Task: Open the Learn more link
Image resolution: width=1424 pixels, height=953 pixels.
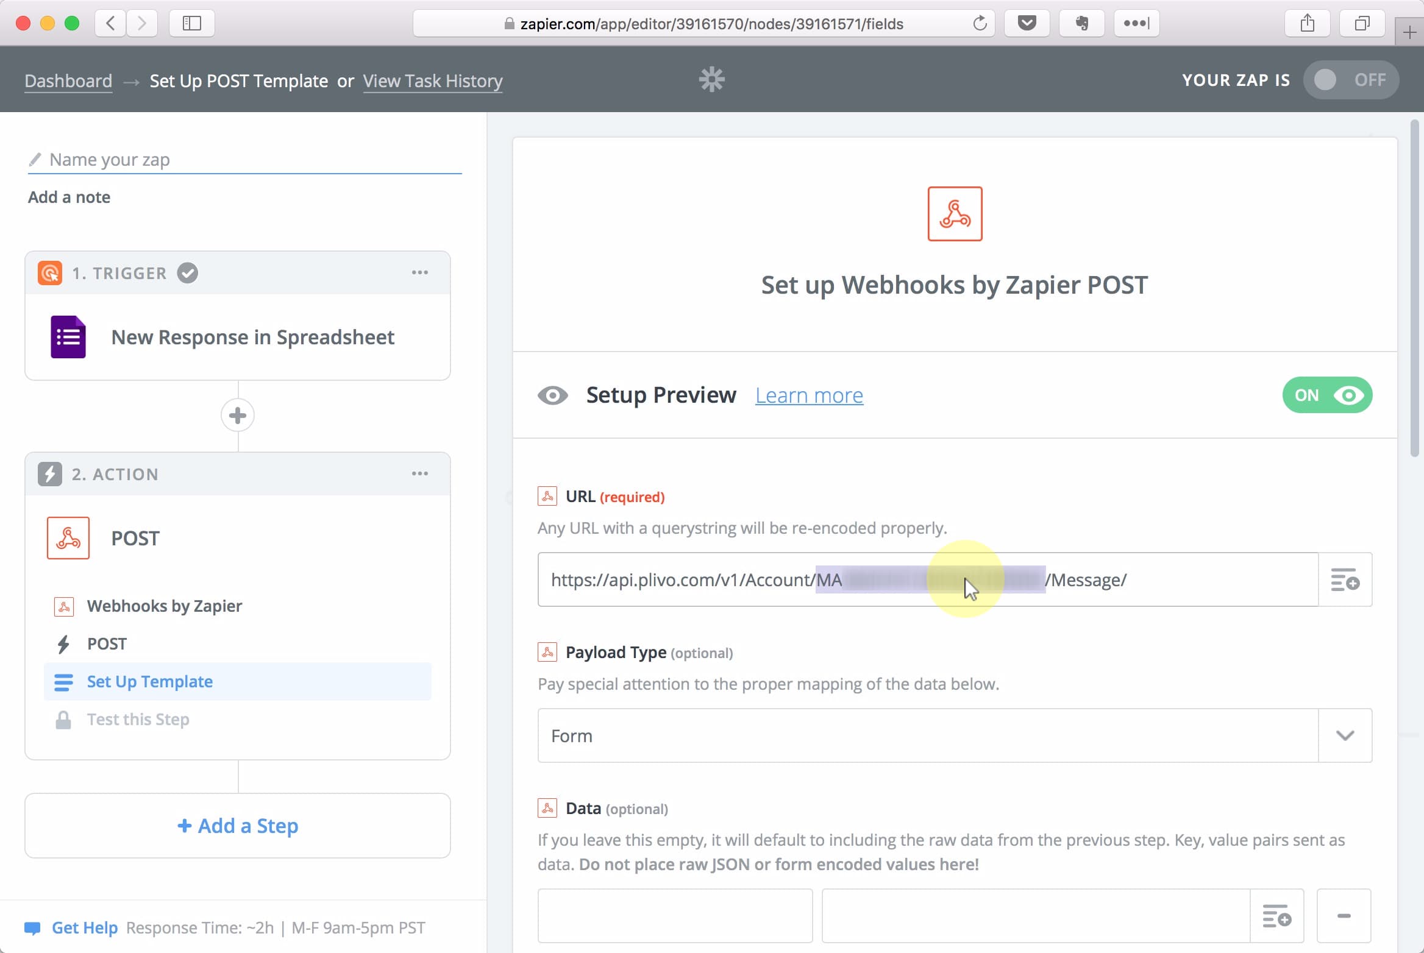Action: tap(809, 395)
